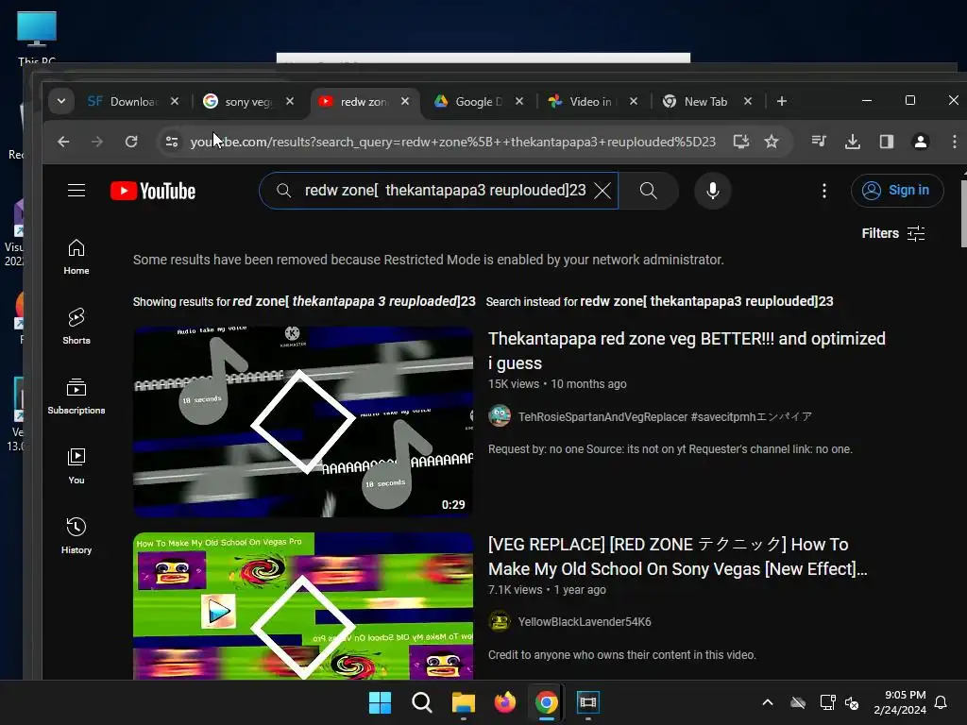Clear the YouTube search text with the X
The image size is (967, 725).
pyautogui.click(x=602, y=191)
